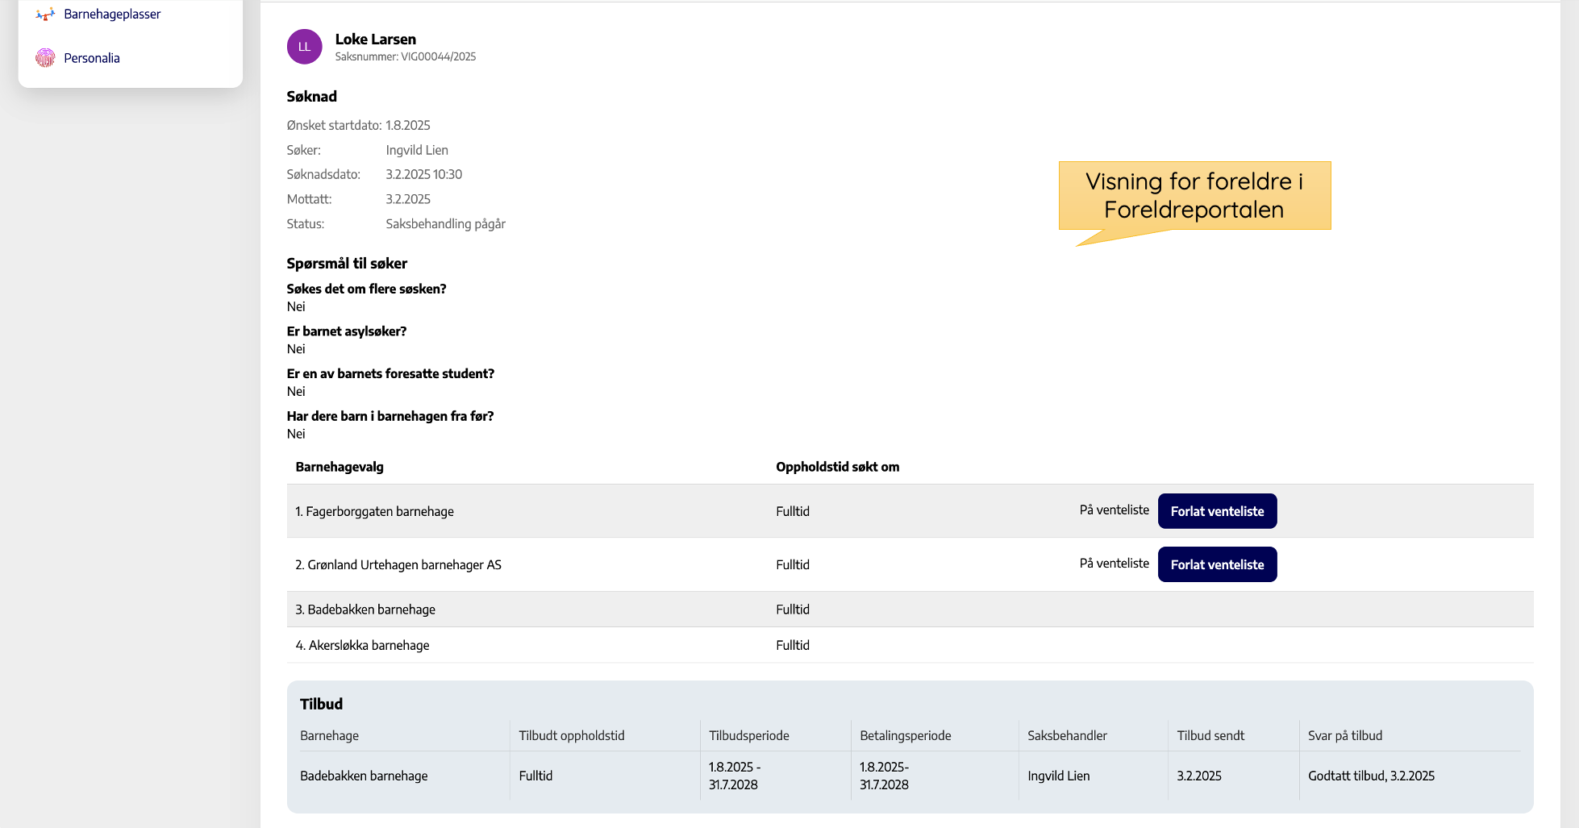Open Barnehageplasser menu item

coord(112,15)
